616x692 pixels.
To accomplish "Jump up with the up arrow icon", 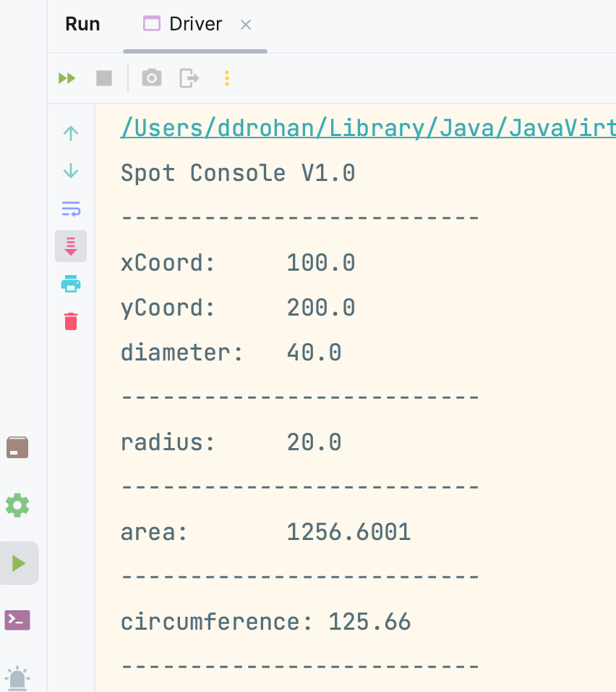I will (71, 133).
